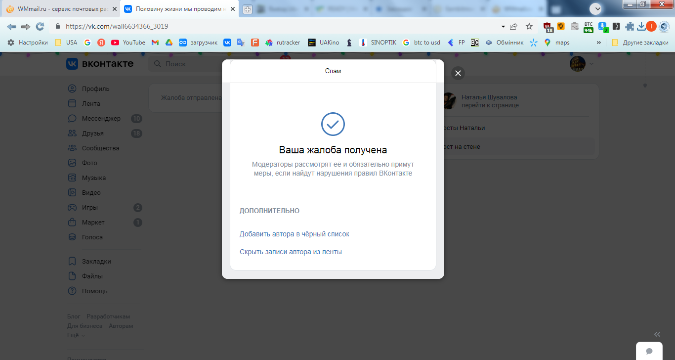Click the address bar URL
The image size is (675, 360).
coord(117,26)
